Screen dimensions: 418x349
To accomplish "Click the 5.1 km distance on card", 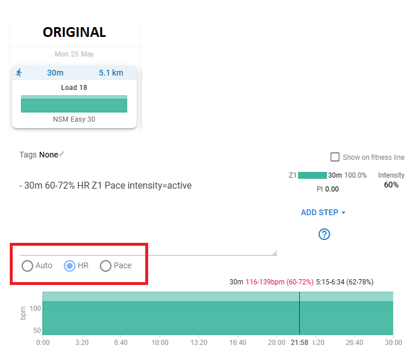I will tap(111, 73).
